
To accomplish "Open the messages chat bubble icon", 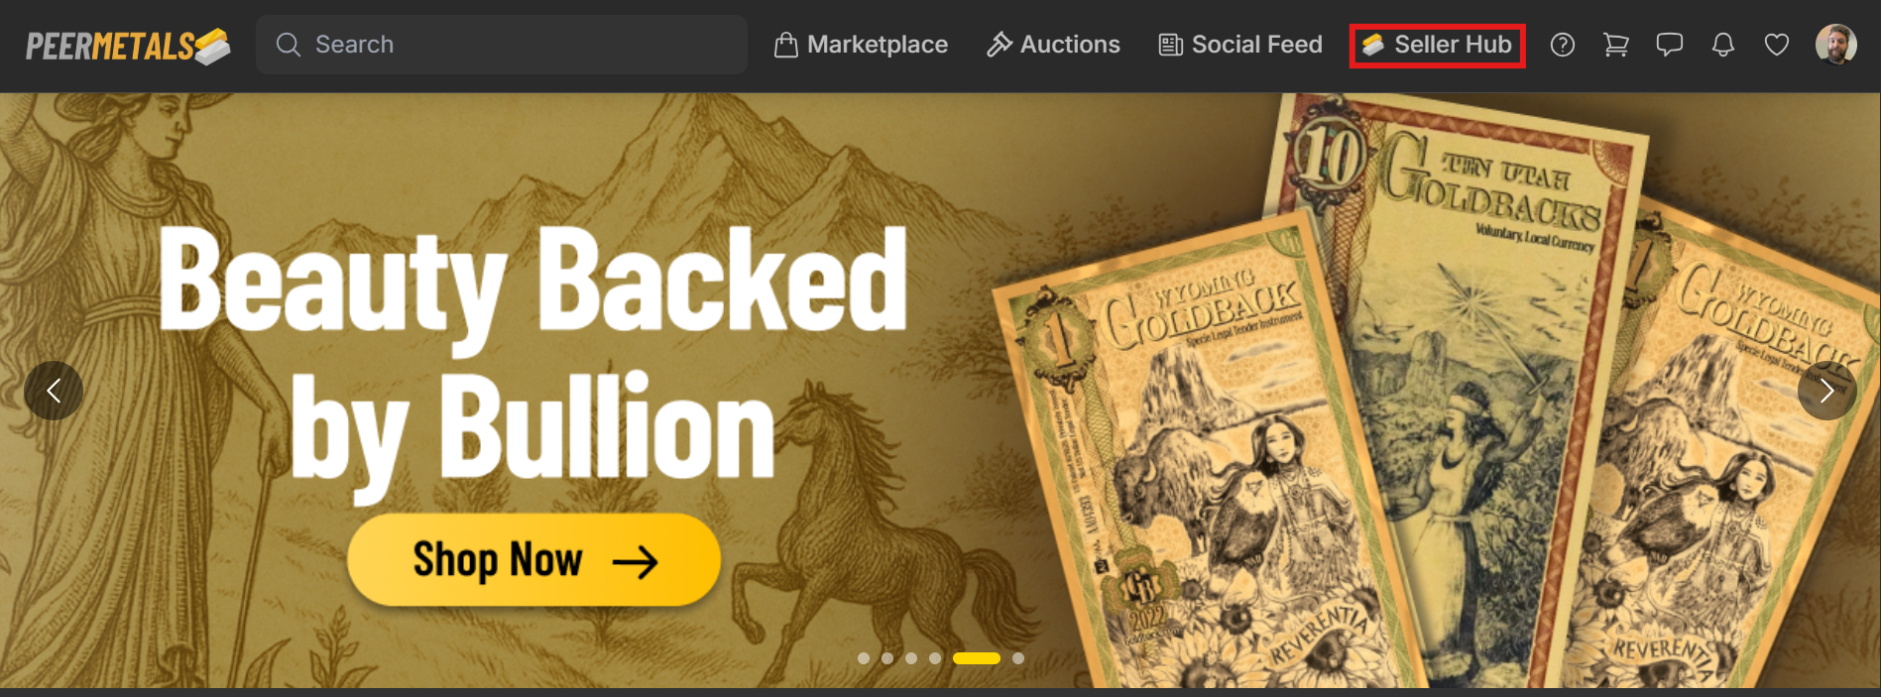I will pyautogui.click(x=1670, y=45).
